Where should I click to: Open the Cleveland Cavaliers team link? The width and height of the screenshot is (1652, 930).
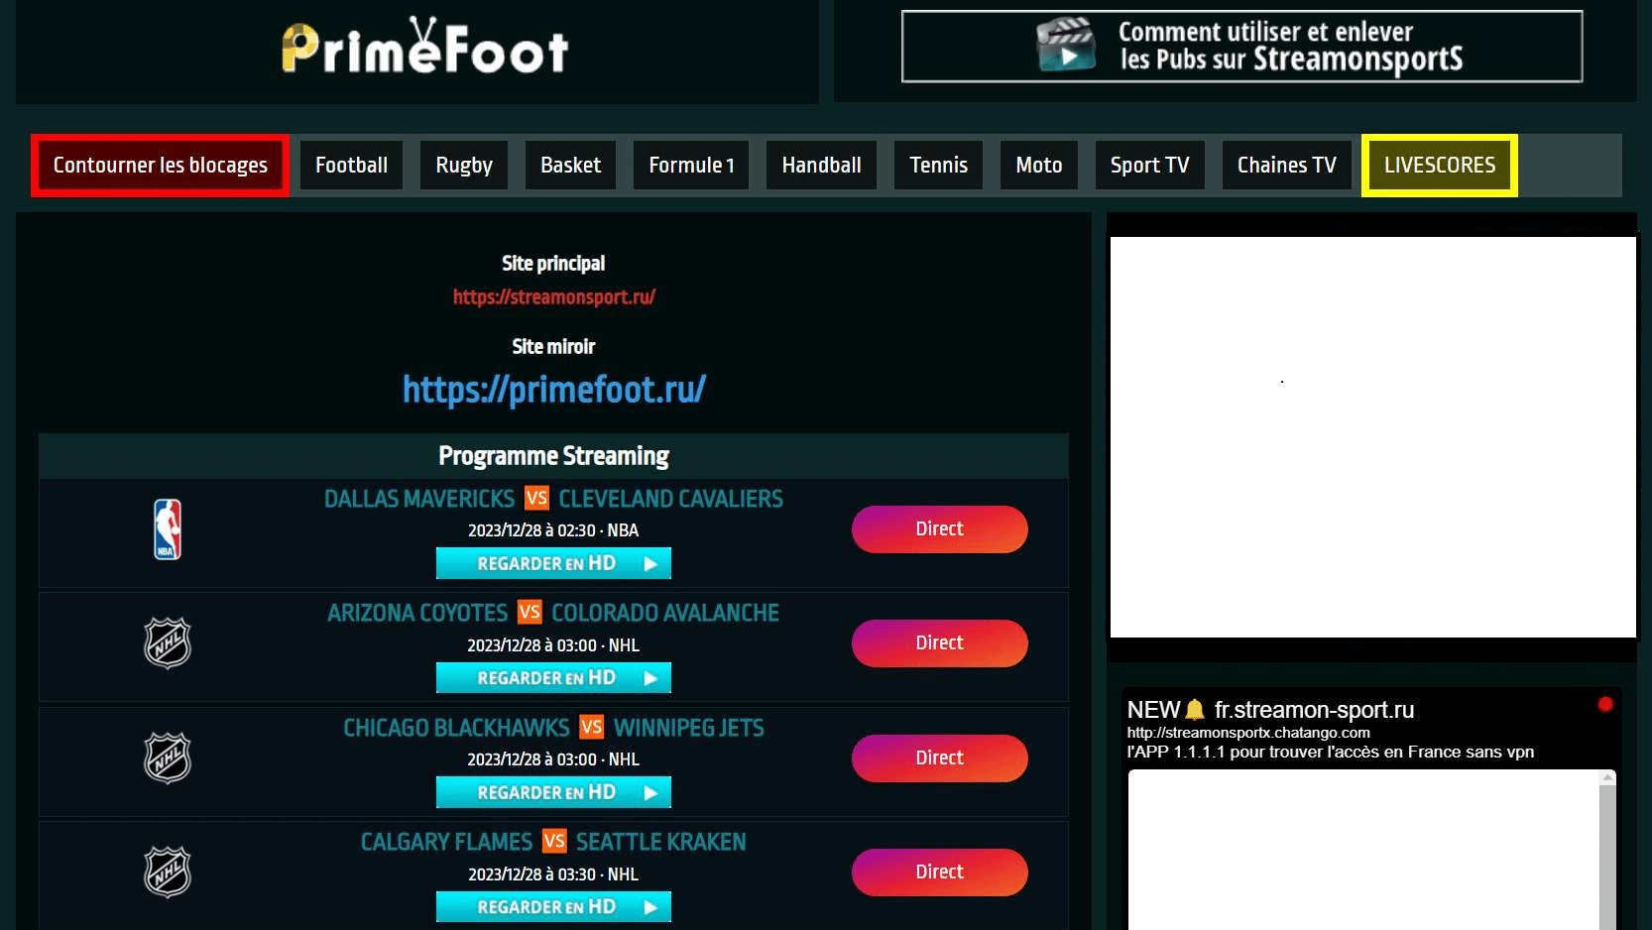tap(670, 499)
